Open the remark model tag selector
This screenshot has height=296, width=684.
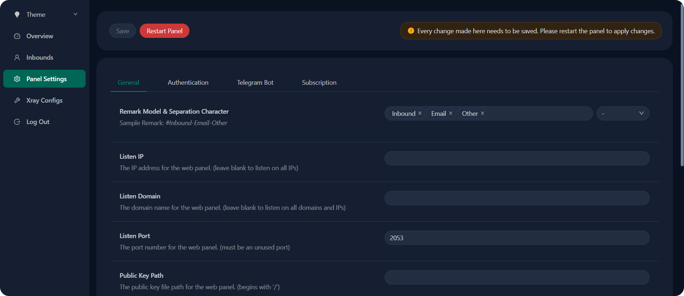(x=539, y=113)
